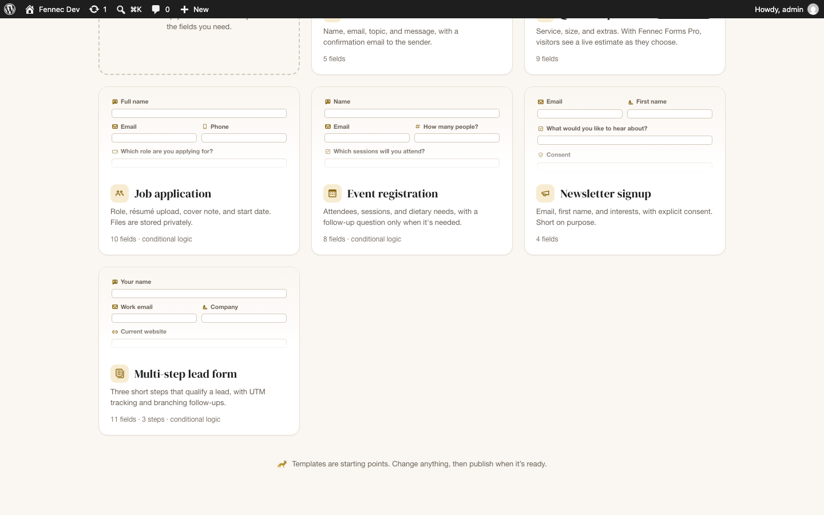This screenshot has height=515, width=824.
Task: Click the fox icon in the footer note
Action: pyautogui.click(x=282, y=464)
